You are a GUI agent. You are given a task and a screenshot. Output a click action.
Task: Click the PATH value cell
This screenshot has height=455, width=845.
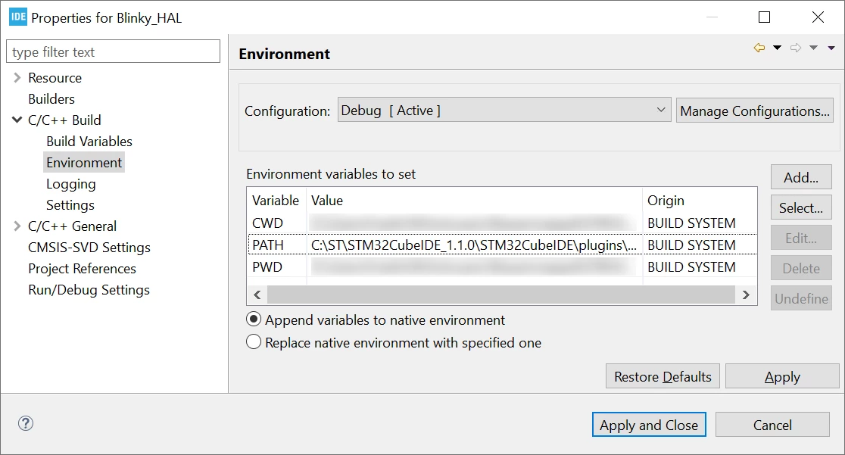(x=474, y=245)
